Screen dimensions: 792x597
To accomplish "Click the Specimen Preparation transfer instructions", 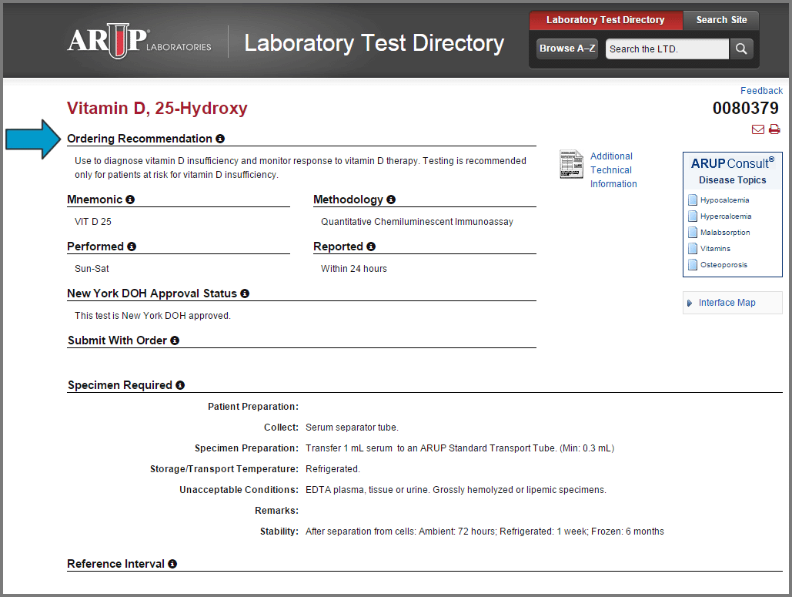I will (459, 448).
